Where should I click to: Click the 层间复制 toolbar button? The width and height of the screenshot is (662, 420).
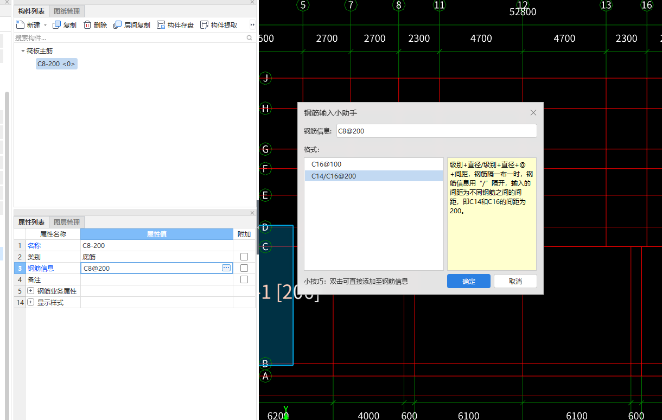132,25
